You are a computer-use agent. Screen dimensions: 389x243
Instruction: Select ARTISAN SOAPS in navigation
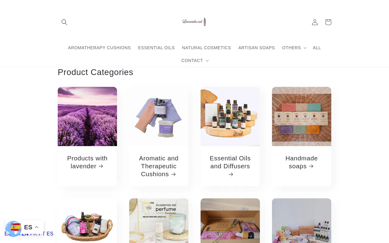[256, 48]
